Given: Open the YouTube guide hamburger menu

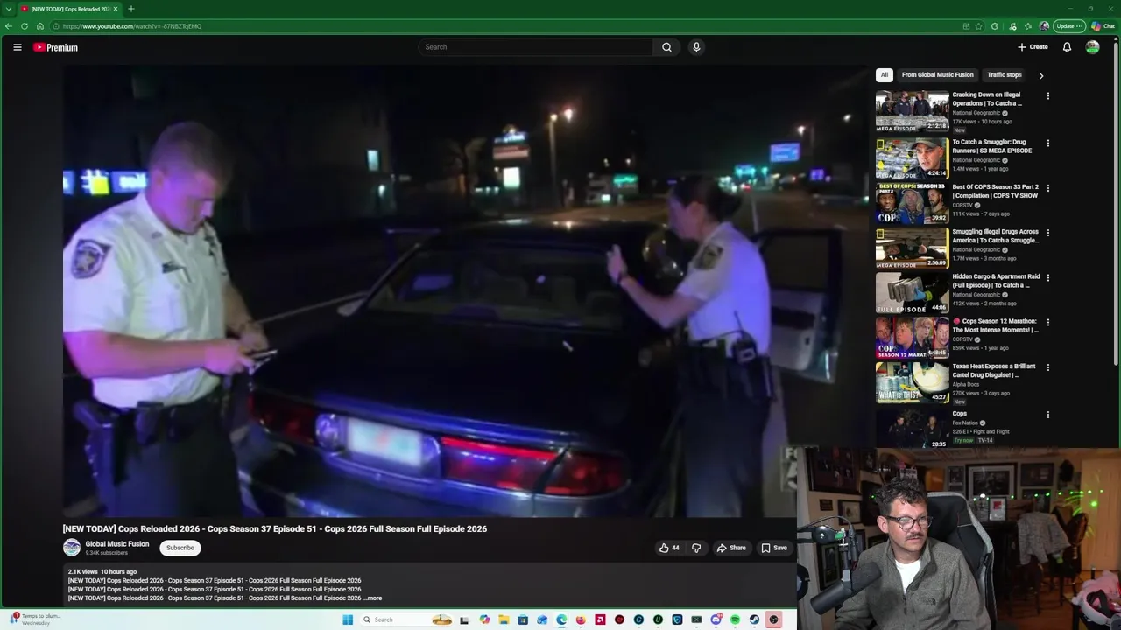Looking at the screenshot, I should (17, 47).
